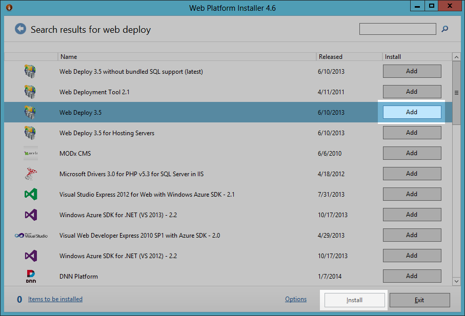The width and height of the screenshot is (465, 316).
Task: Click icon for Web Deploy 3.5 for Hosting Servers
Action: [30, 133]
